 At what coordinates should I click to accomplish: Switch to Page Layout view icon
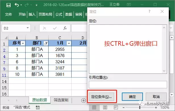(105, 107)
